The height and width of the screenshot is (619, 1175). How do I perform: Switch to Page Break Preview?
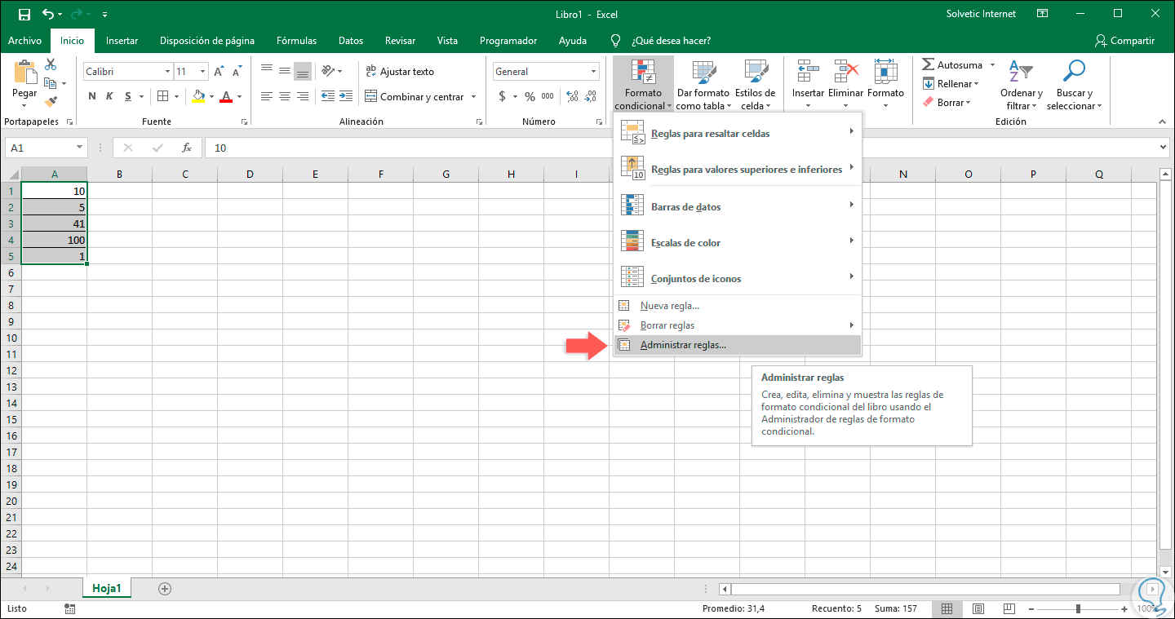click(1008, 608)
